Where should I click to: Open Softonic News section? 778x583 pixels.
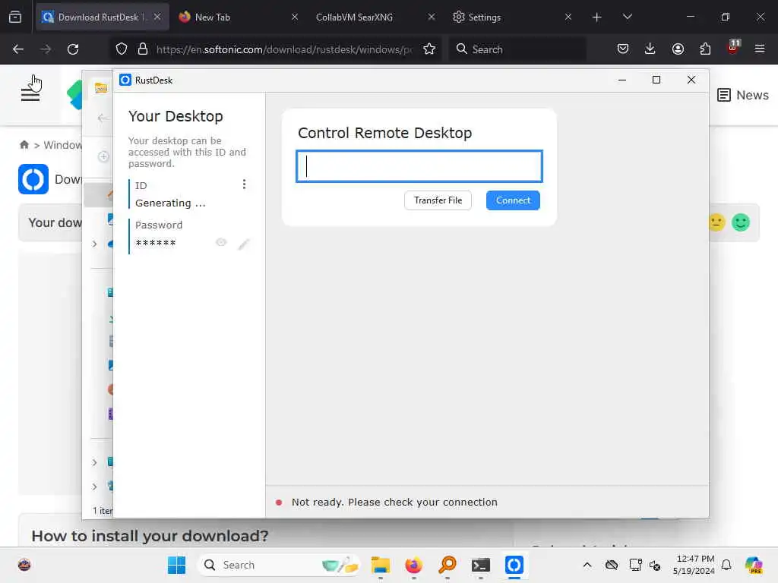743,95
